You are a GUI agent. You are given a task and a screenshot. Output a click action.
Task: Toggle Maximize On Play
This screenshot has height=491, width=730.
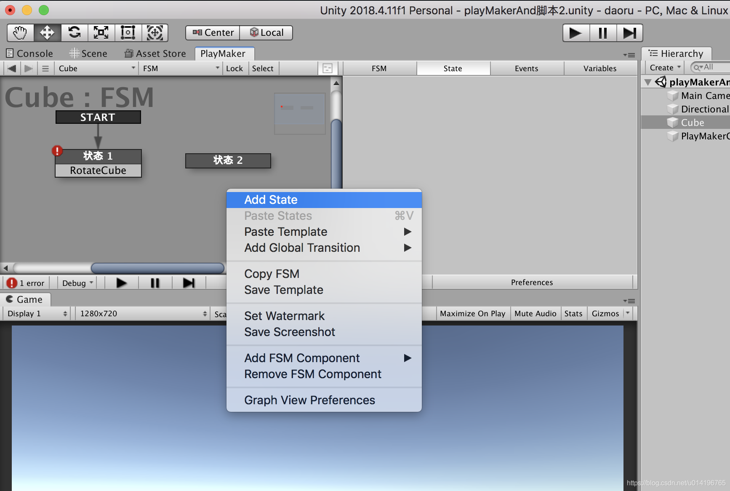[x=473, y=314]
